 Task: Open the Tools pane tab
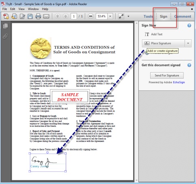(x=148, y=17)
